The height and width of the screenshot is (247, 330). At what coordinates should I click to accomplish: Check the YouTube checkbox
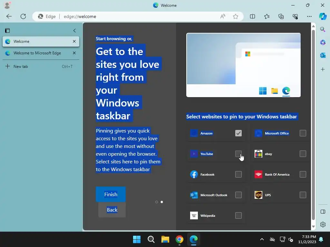238,154
